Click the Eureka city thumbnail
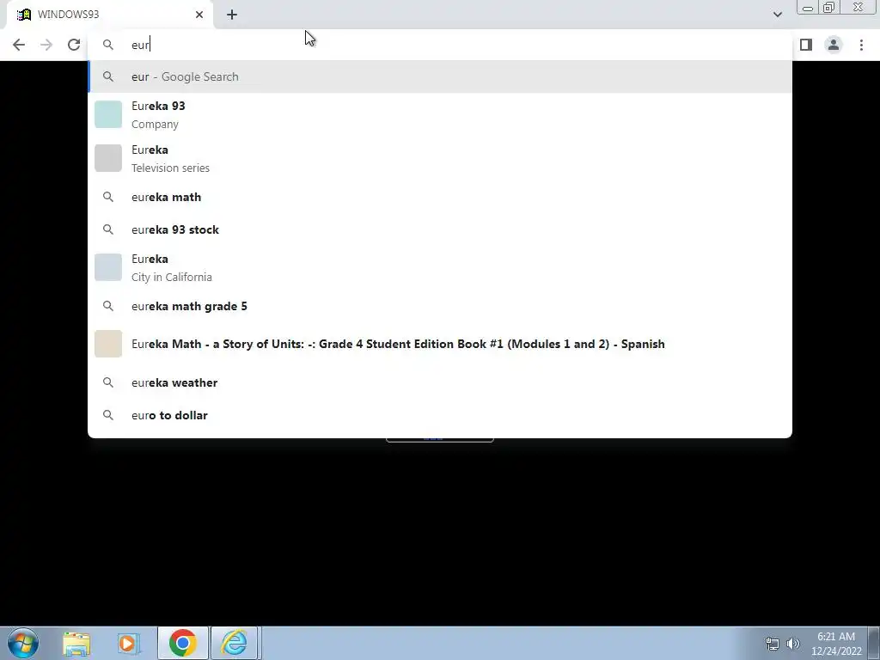This screenshot has width=880, height=660. 108,268
